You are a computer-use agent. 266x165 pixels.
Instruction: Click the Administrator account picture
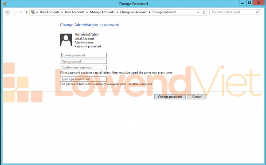click(x=66, y=40)
